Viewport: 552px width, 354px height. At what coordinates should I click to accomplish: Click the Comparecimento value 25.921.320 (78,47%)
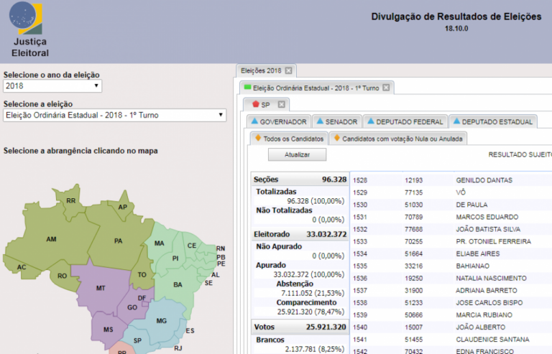tap(310, 312)
